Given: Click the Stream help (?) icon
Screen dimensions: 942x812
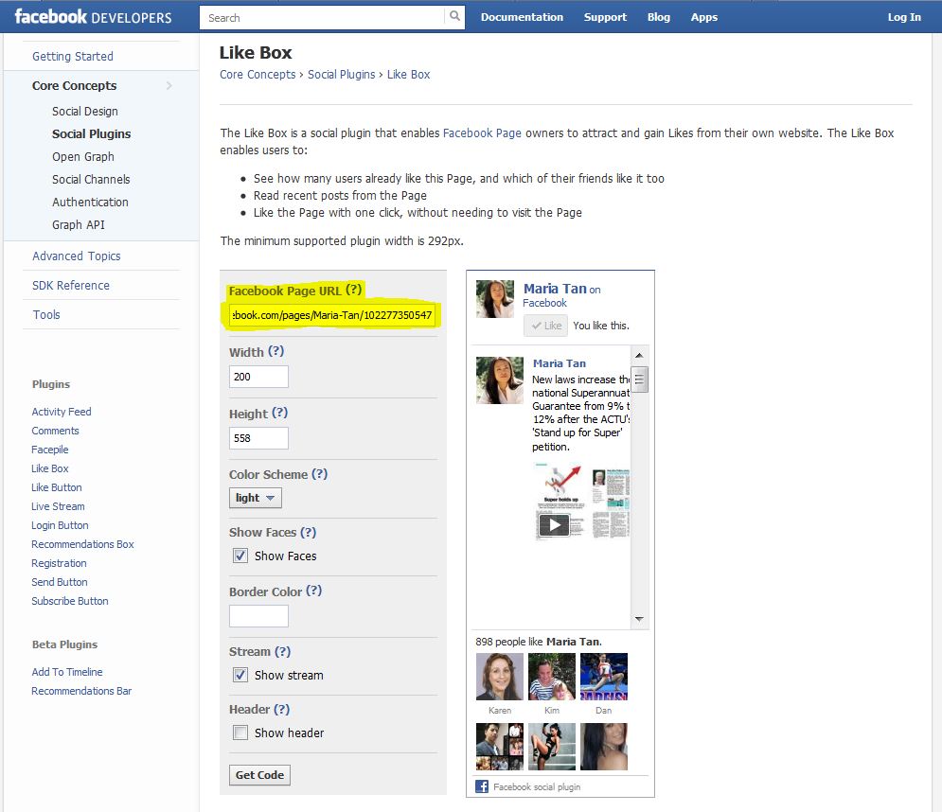Looking at the screenshot, I should (282, 651).
